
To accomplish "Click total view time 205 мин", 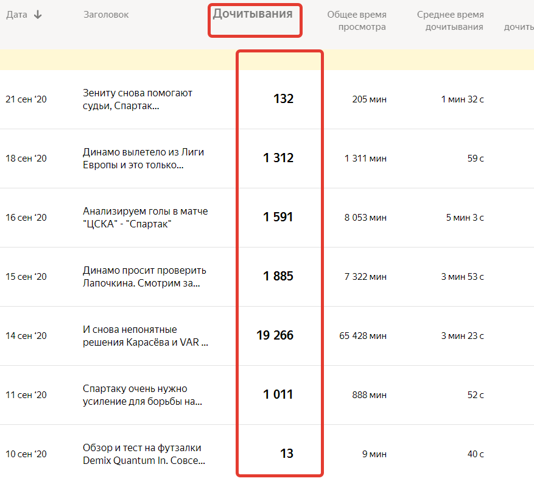I will tap(370, 99).
